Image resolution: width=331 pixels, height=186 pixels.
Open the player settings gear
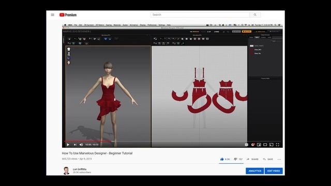253,145
